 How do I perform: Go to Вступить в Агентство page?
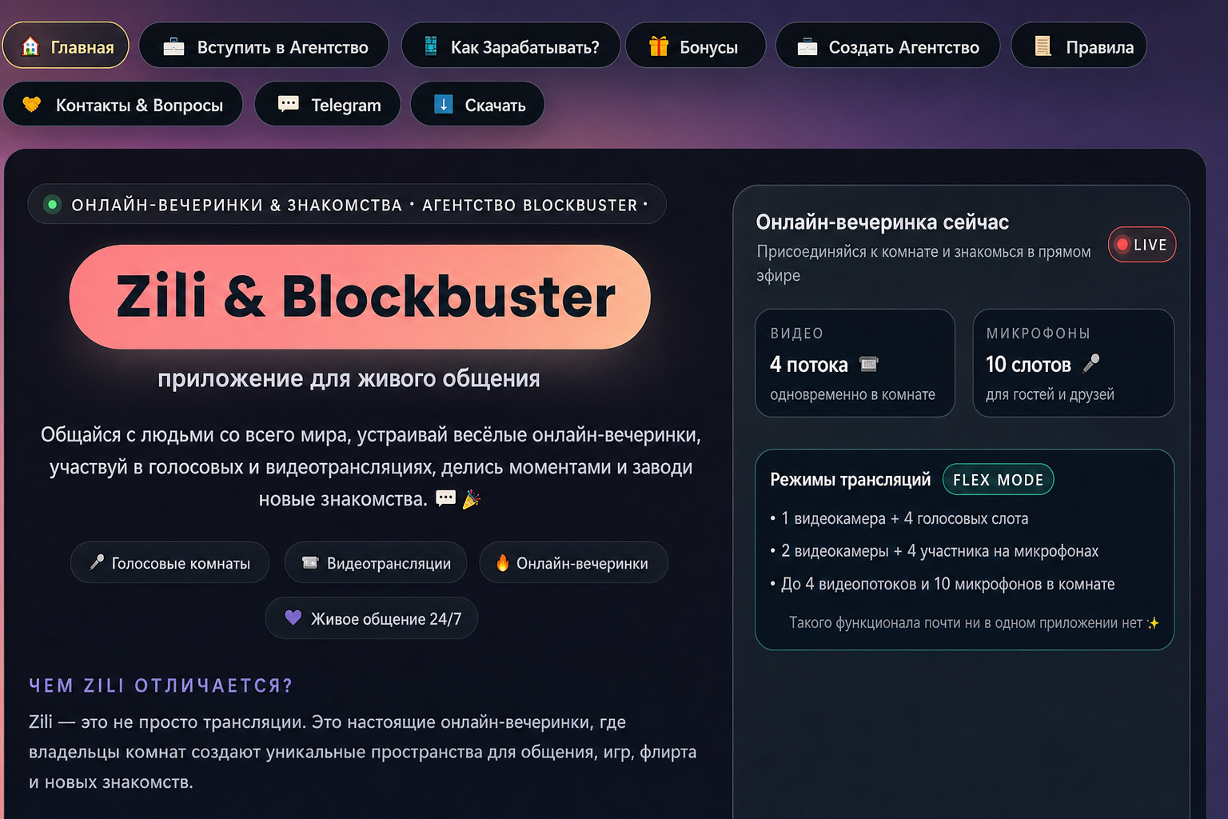pos(264,46)
